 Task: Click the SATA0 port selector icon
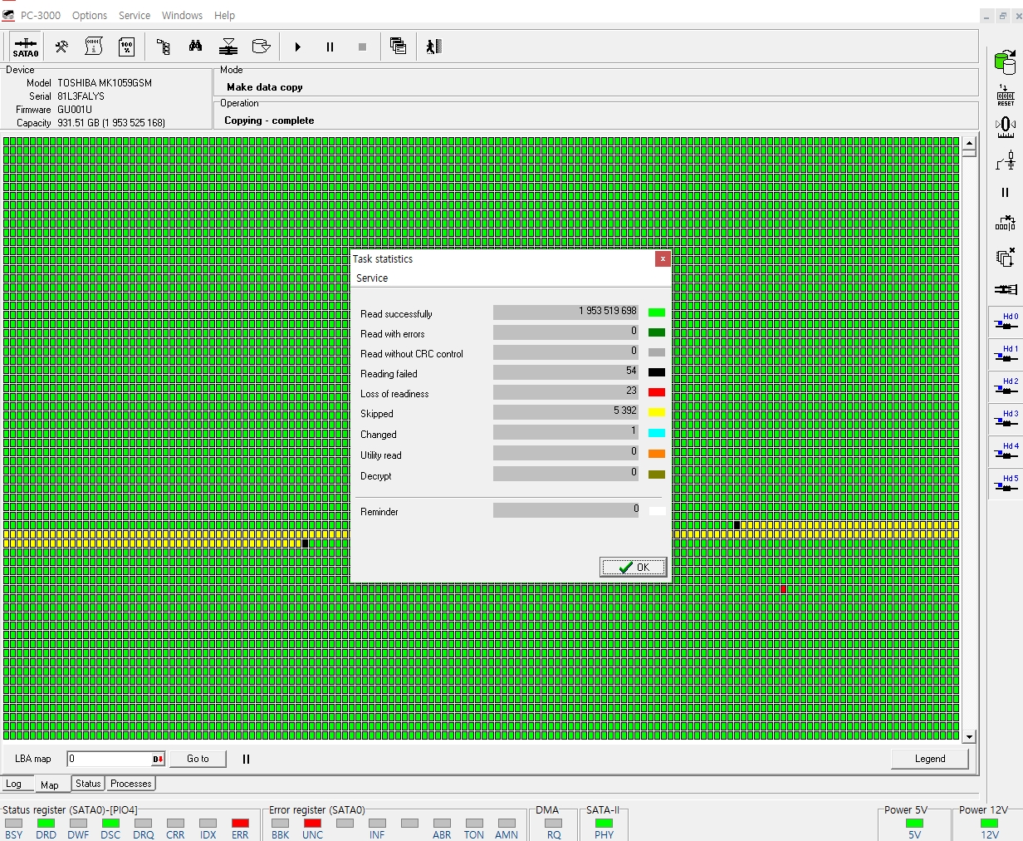[x=26, y=47]
